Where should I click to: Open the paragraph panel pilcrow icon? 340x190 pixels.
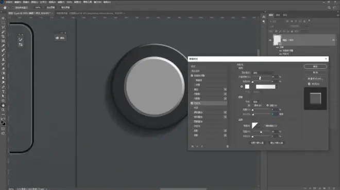coord(264,22)
